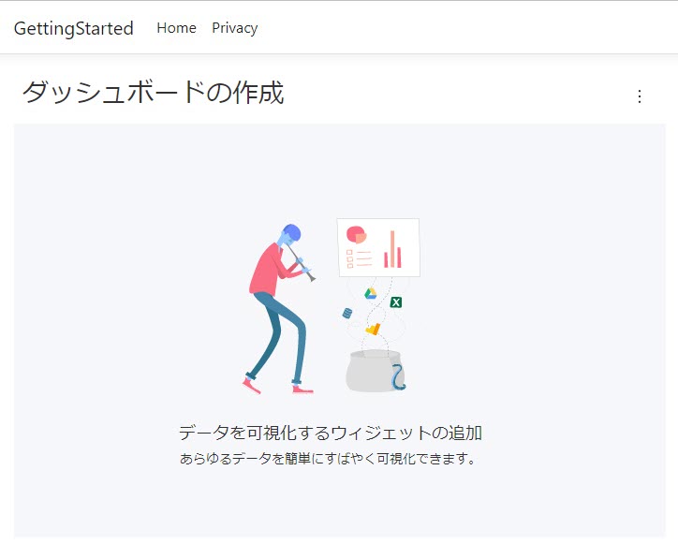Click the blue database cylinder icon

click(x=346, y=313)
